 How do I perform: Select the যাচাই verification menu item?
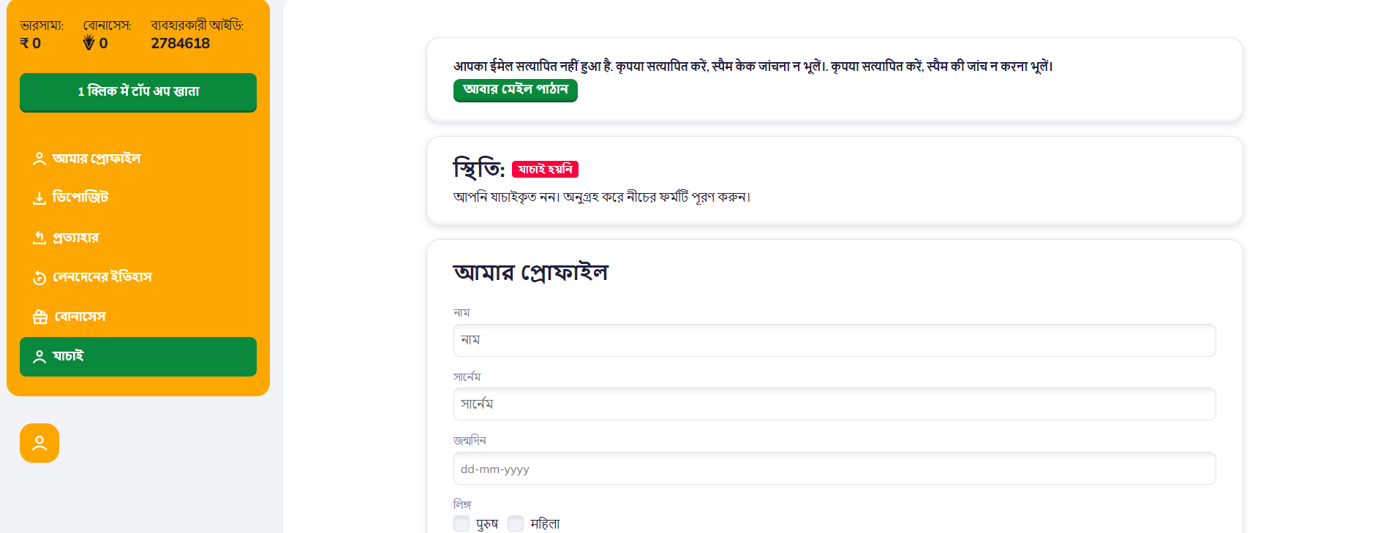138,357
